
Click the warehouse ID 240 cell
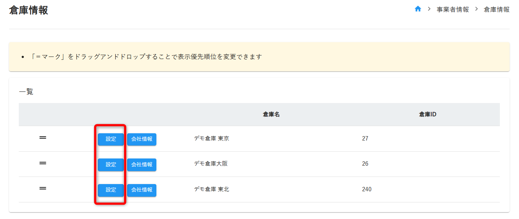click(366, 189)
